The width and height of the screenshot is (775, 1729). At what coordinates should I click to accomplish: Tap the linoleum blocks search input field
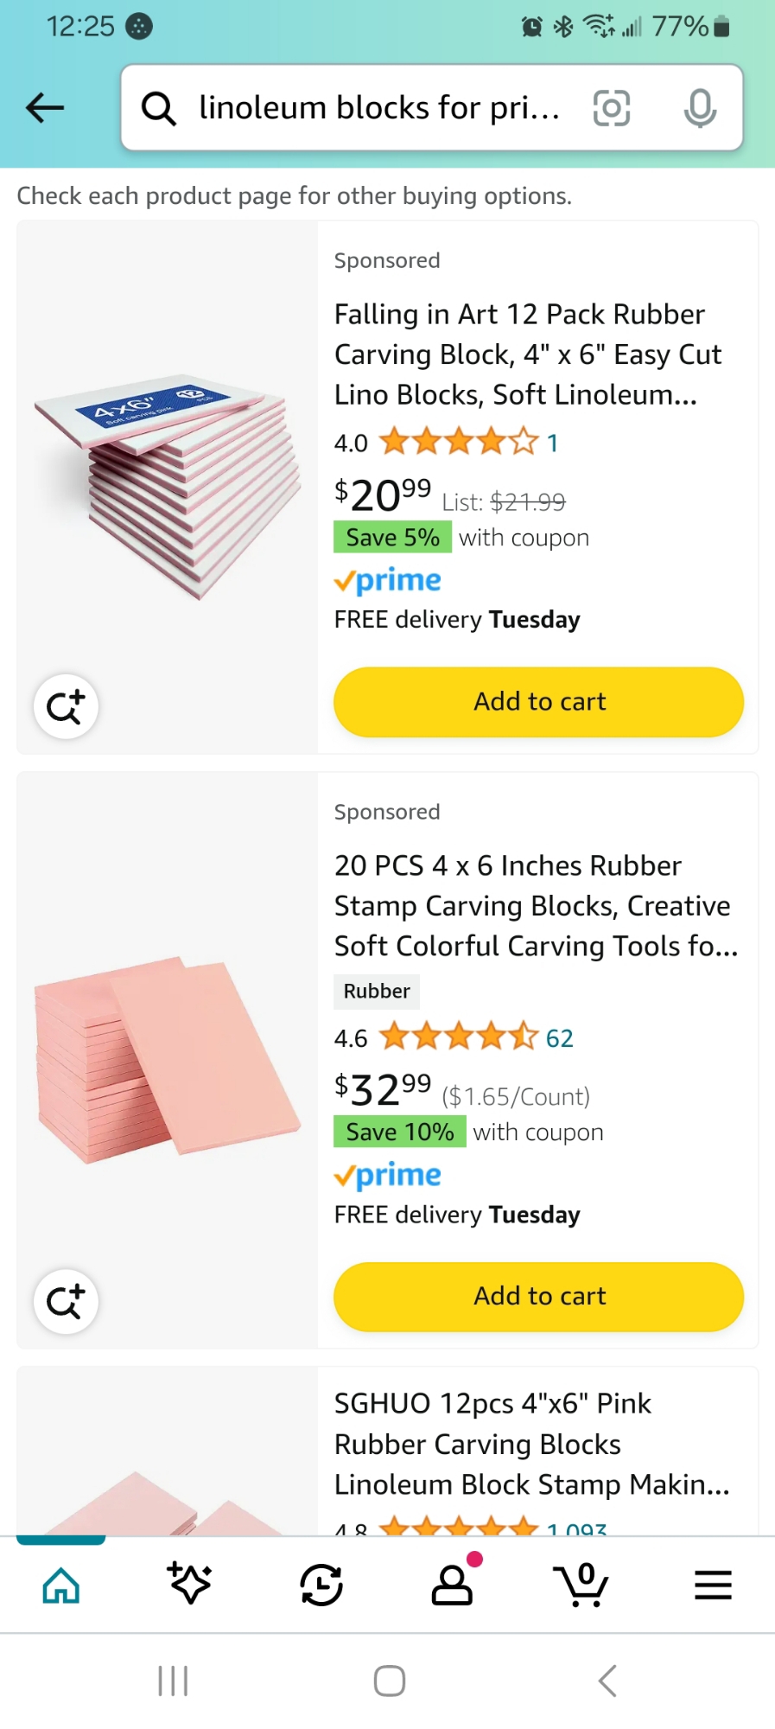(x=380, y=108)
